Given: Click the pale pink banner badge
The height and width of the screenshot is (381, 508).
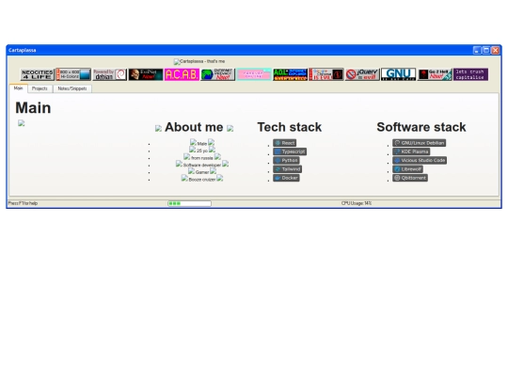Looking at the screenshot, I should [x=254, y=74].
